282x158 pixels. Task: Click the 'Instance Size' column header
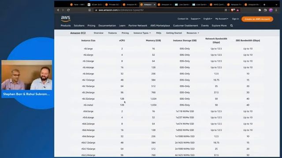pyautogui.click(x=88, y=40)
